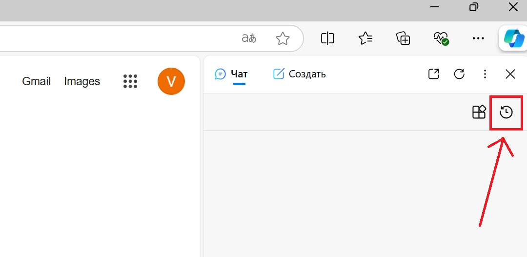Show Browser essentials heart icon panel

click(x=441, y=38)
